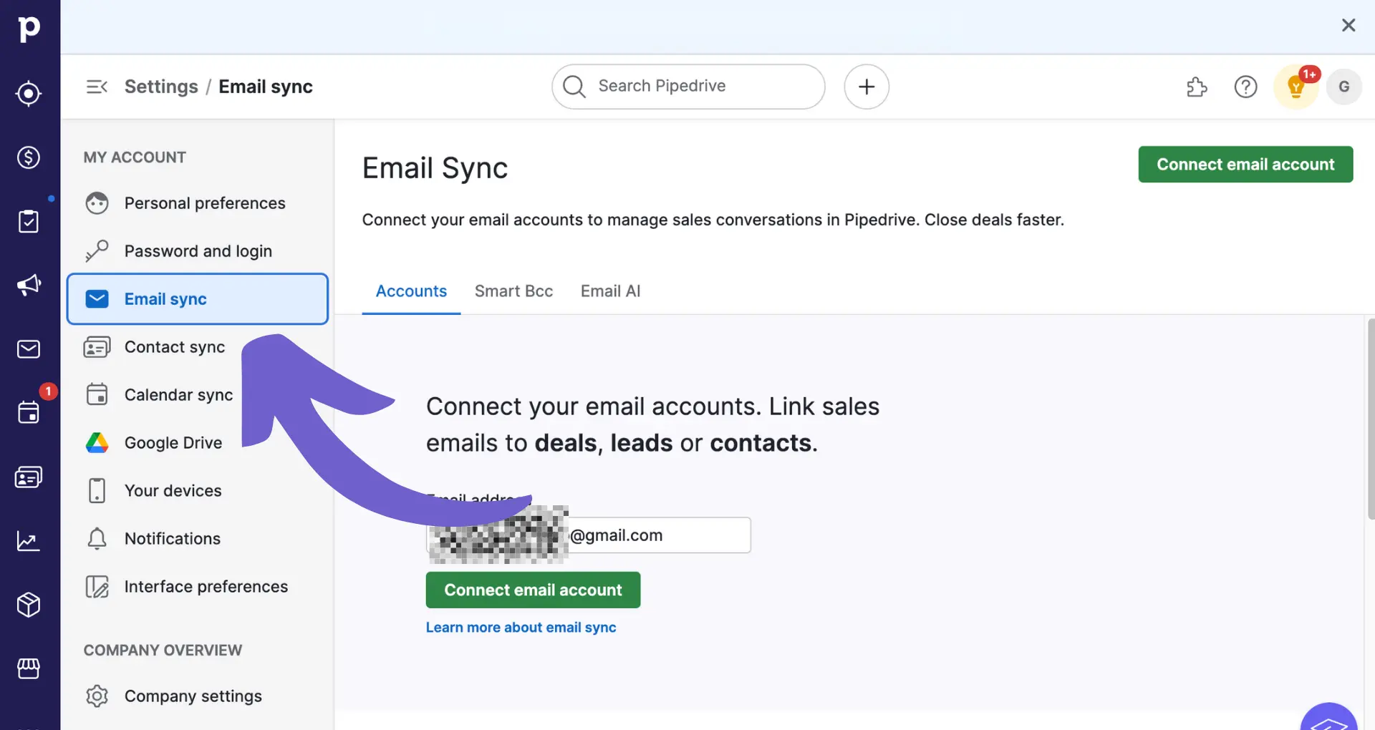1375x730 pixels.
Task: Open sales assistant lightbulb icon
Action: click(1296, 87)
